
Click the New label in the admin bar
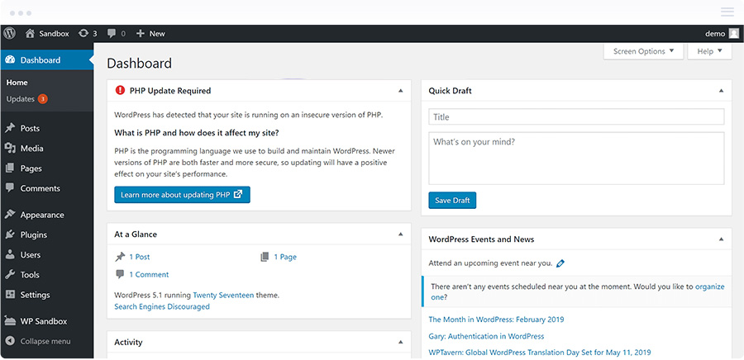click(157, 33)
